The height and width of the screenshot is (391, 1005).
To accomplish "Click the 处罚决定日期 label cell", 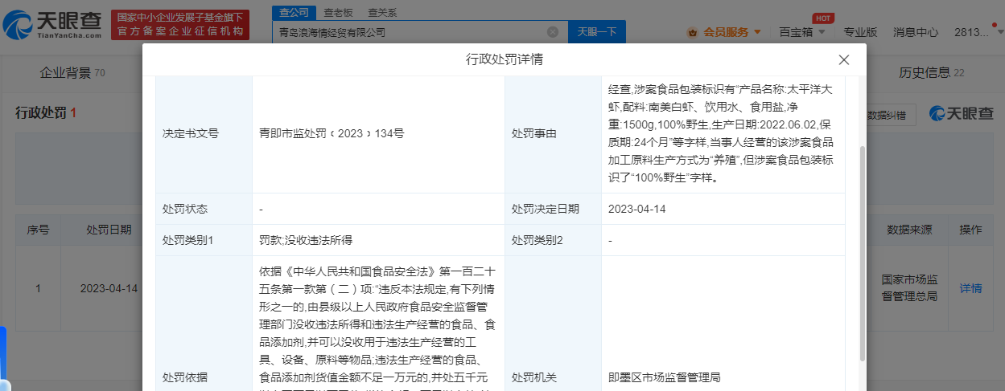I will point(553,209).
